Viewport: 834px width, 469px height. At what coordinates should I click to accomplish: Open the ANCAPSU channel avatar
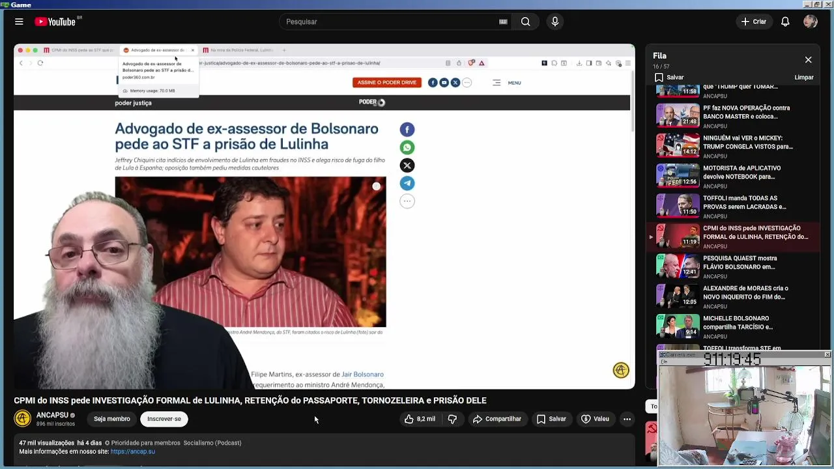point(23,419)
